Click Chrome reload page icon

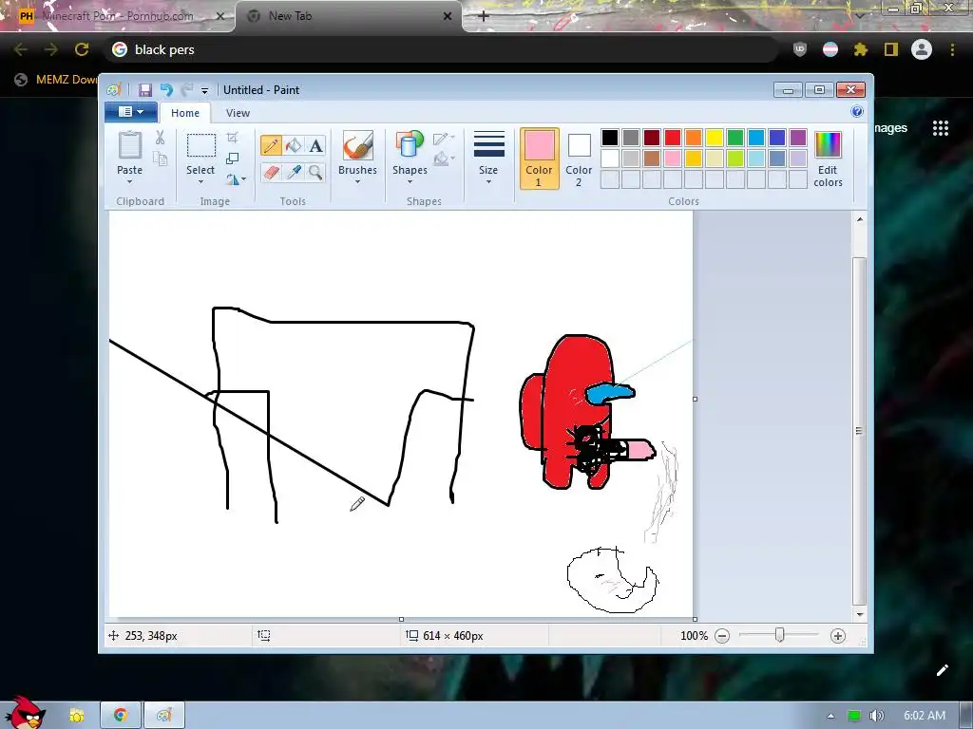[82, 49]
